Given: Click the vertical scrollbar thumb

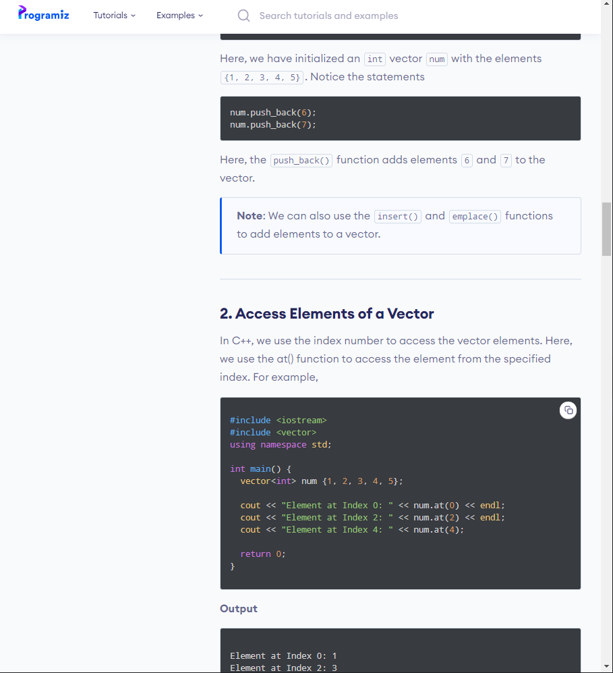Looking at the screenshot, I should 606,230.
